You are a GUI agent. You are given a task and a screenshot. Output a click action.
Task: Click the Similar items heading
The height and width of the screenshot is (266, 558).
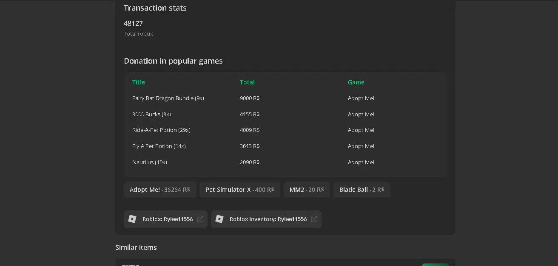136,247
